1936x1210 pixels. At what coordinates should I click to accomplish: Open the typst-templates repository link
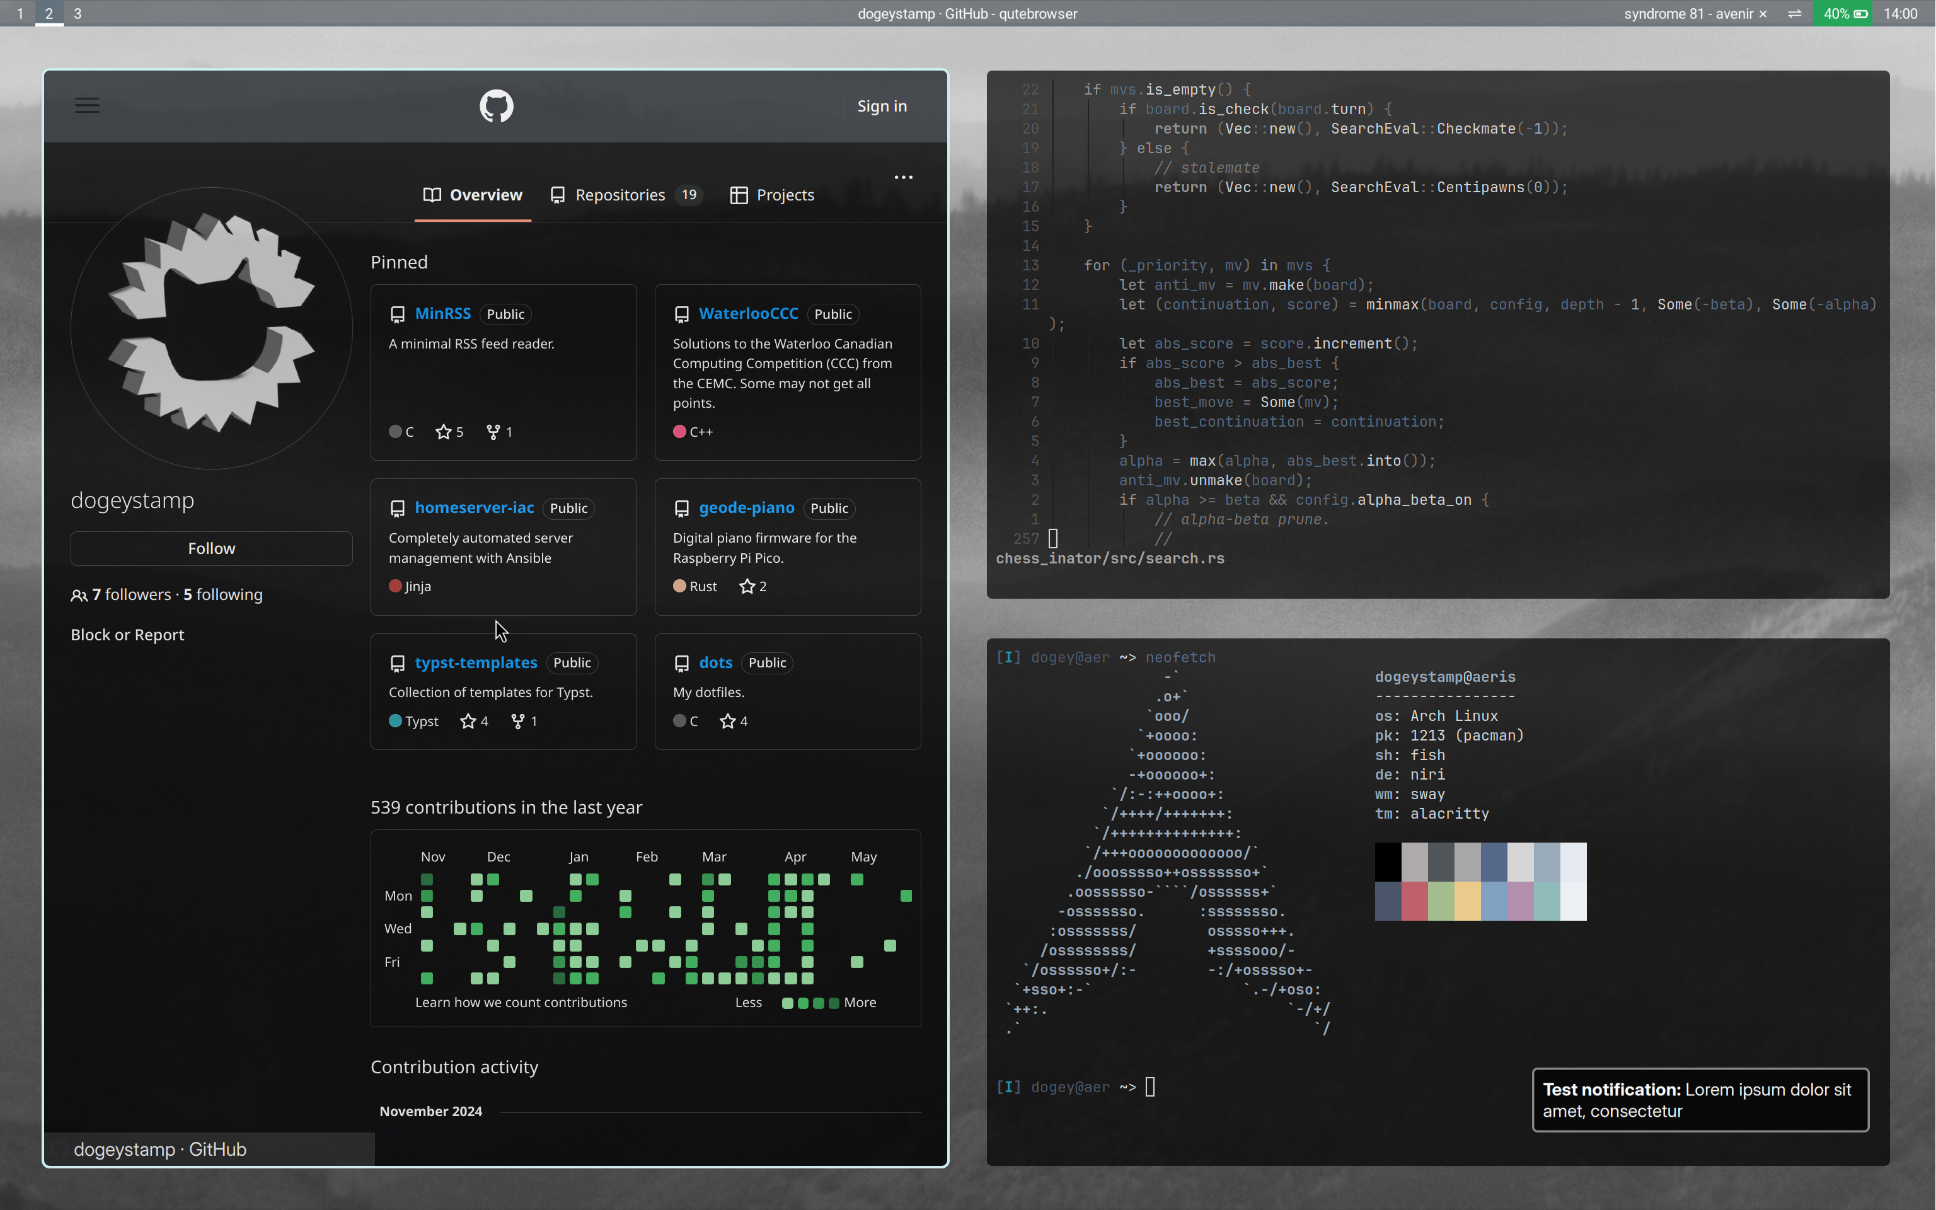click(476, 662)
